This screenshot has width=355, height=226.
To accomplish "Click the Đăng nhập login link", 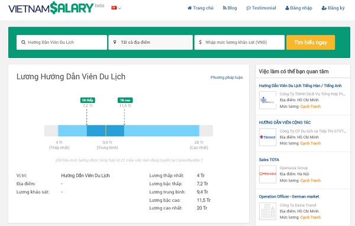I will (x=299, y=8).
